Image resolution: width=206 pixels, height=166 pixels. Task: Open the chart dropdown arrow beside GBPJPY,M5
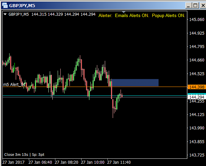click(x=5, y=14)
